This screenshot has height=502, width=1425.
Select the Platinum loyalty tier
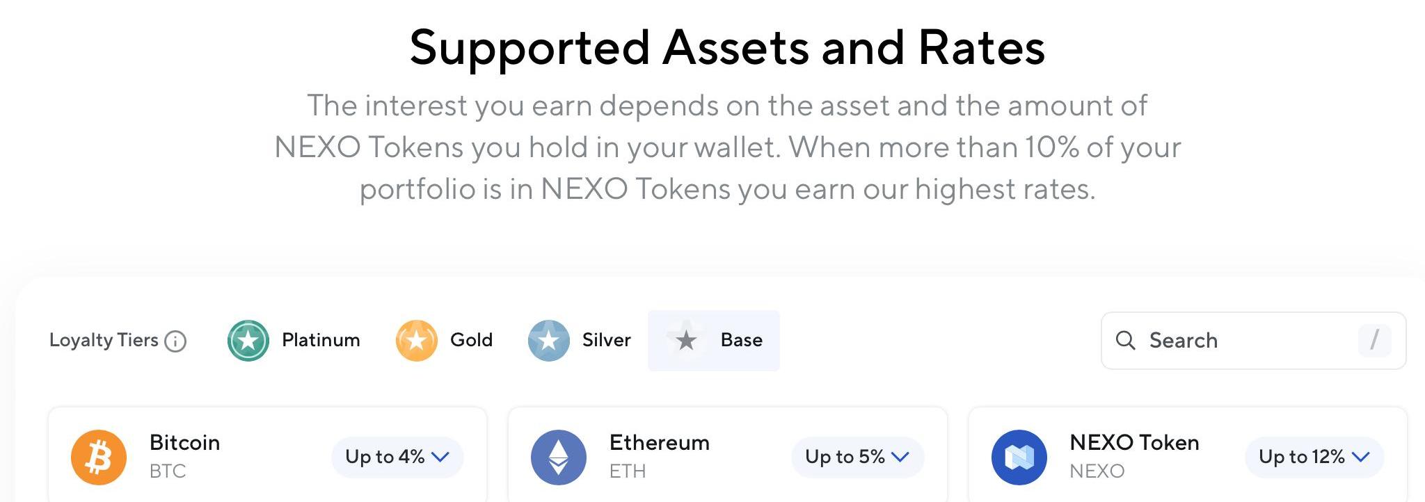point(321,340)
